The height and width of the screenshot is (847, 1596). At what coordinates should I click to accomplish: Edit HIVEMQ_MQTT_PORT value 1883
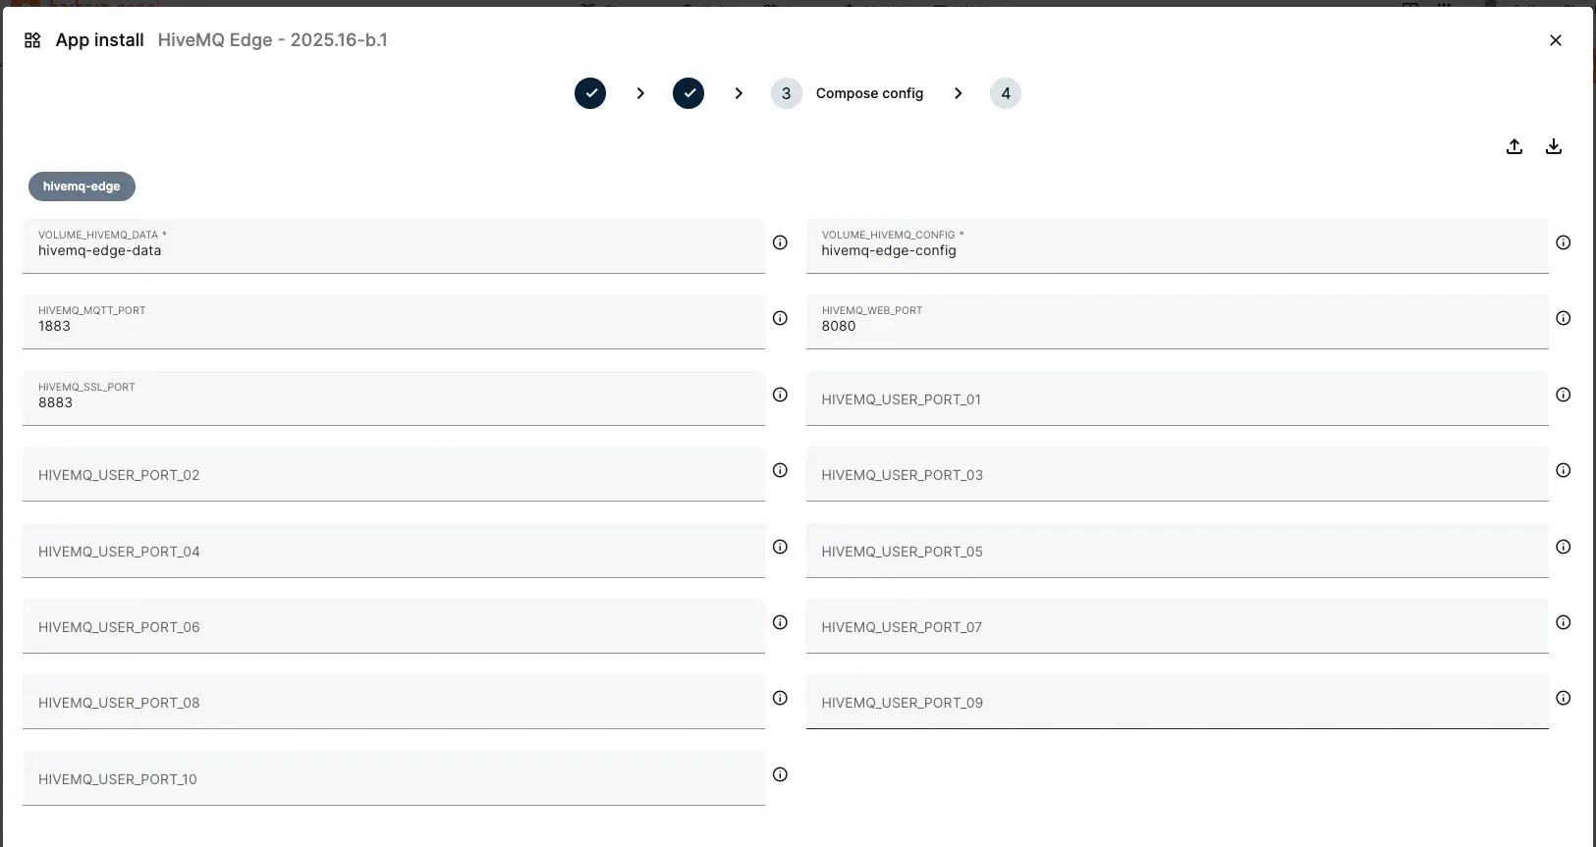[394, 321]
